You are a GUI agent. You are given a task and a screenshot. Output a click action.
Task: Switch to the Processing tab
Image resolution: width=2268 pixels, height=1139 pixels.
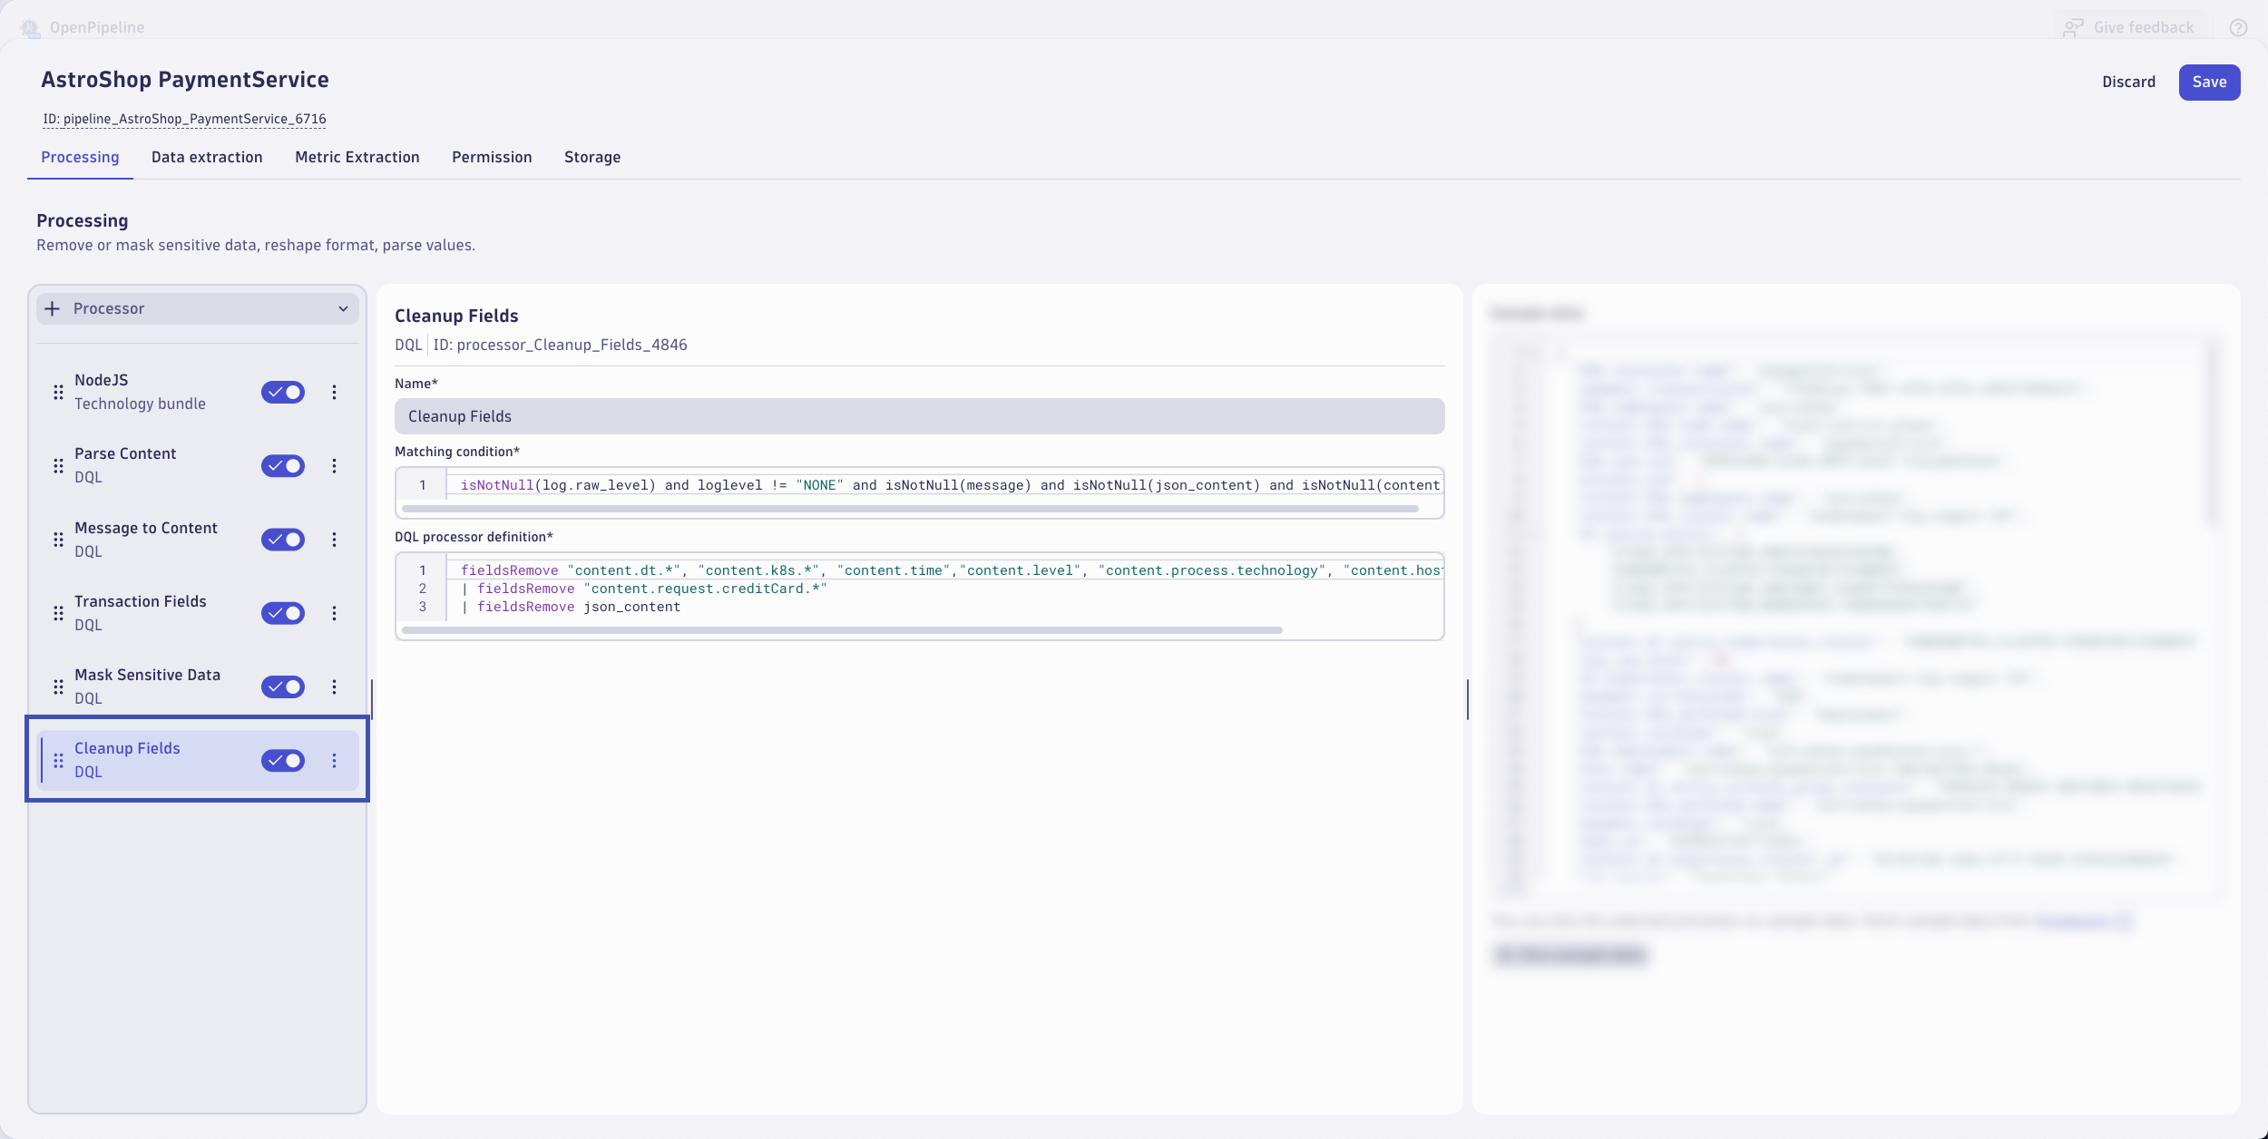[x=80, y=157]
